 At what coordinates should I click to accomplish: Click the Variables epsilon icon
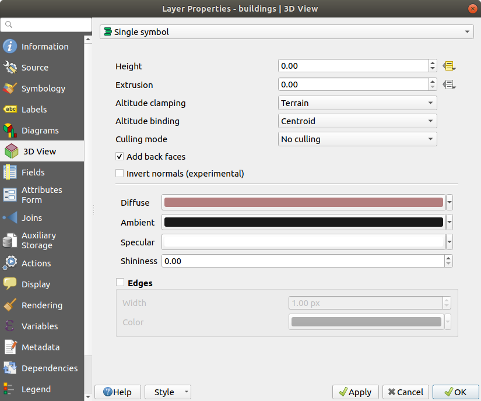coord(10,326)
